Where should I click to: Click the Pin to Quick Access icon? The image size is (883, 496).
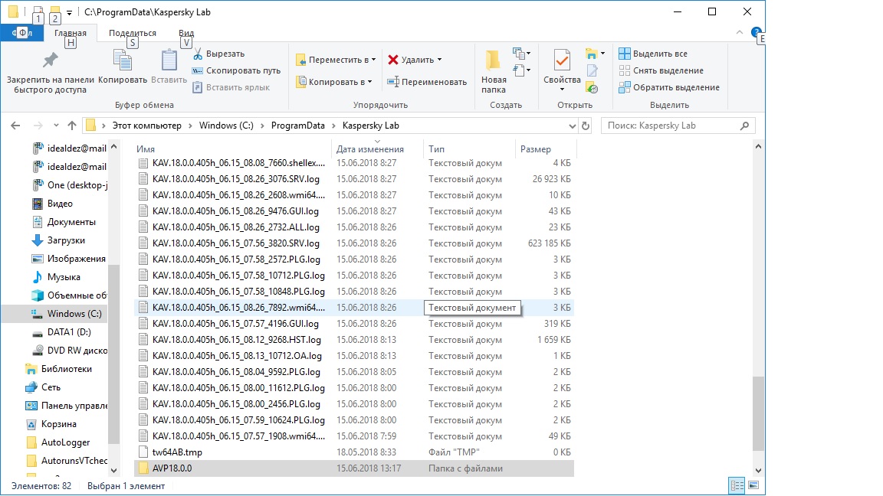pyautogui.click(x=50, y=61)
